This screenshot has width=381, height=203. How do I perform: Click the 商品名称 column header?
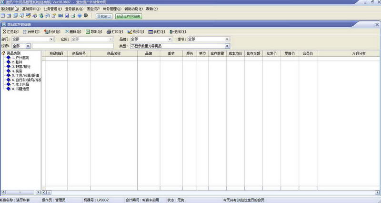pos(114,53)
